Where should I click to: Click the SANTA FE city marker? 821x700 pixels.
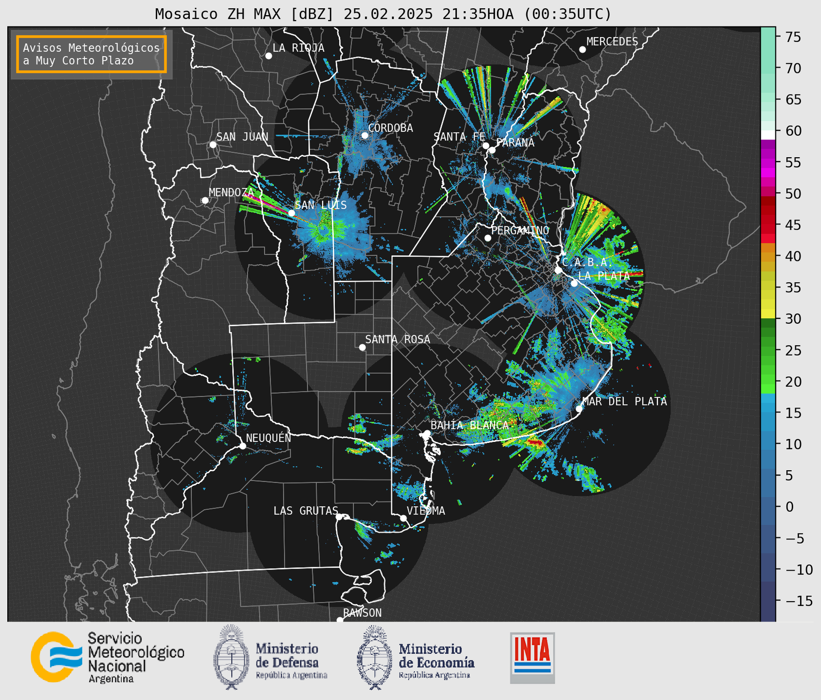coord(486,146)
